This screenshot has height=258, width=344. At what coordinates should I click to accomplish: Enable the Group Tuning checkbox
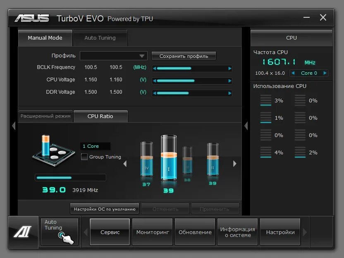[84, 157]
